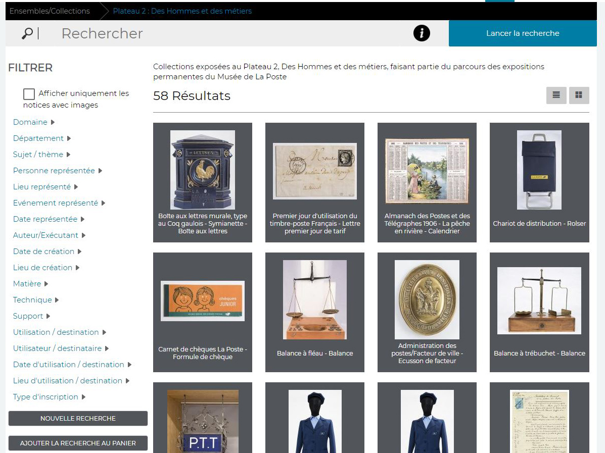Enable 'Afficher uniquement les notices avec images'
The height and width of the screenshot is (453, 605).
click(x=29, y=93)
